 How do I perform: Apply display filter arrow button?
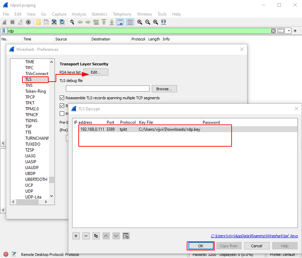coord(281,31)
